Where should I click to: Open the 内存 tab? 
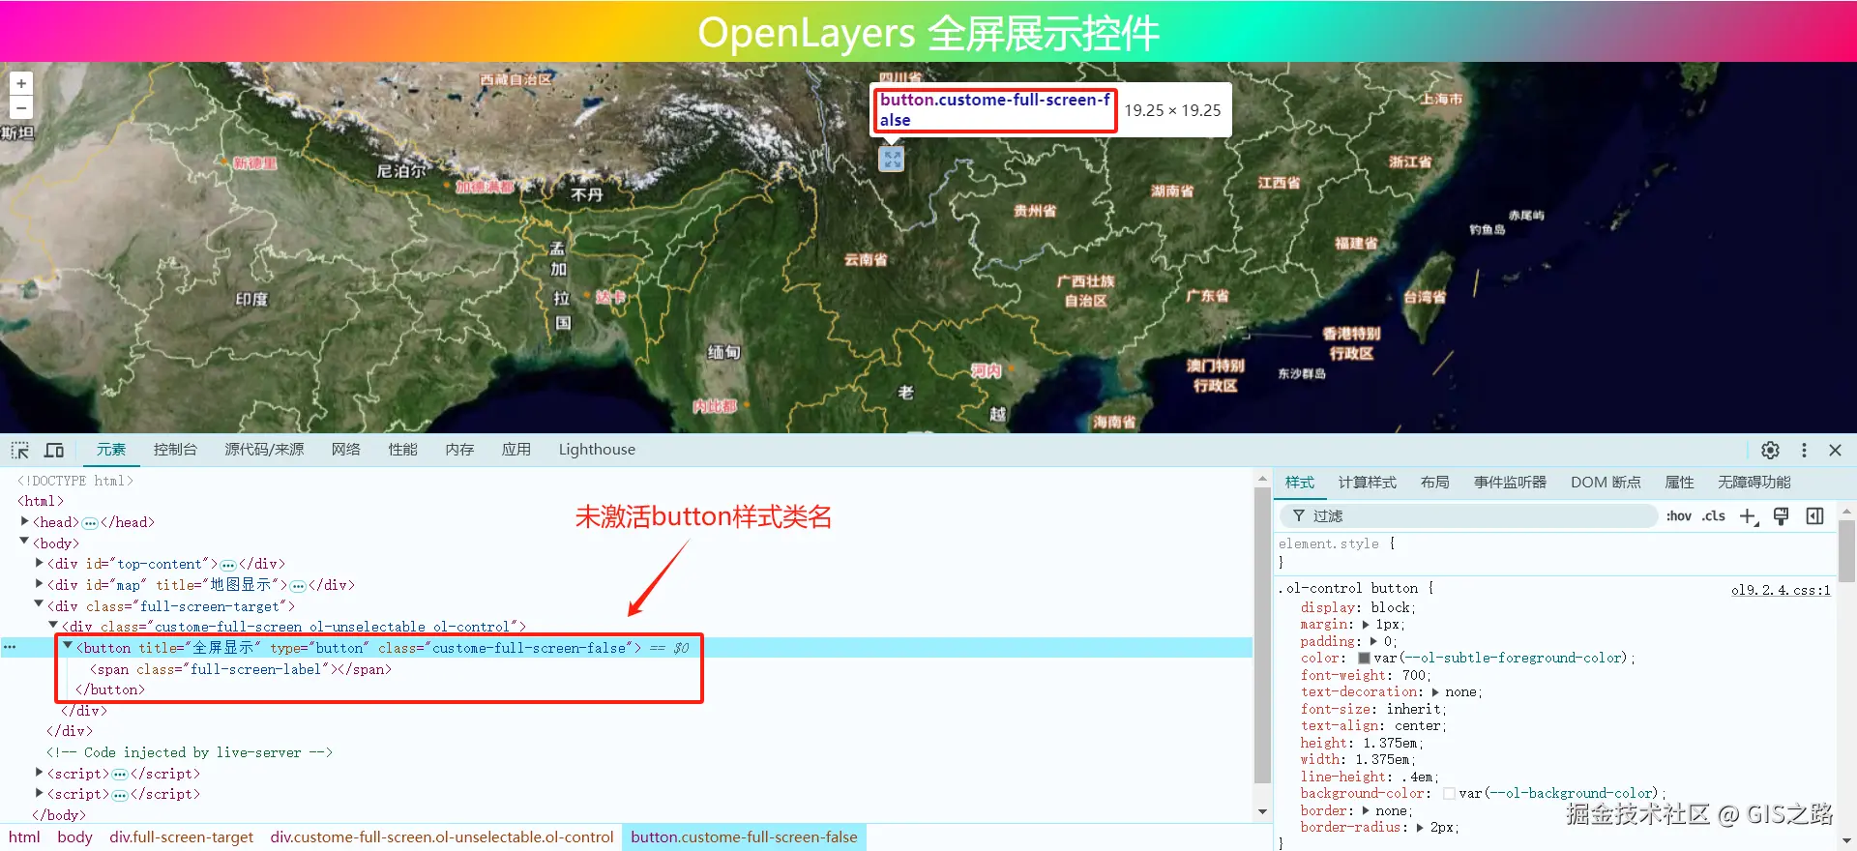[x=459, y=450]
